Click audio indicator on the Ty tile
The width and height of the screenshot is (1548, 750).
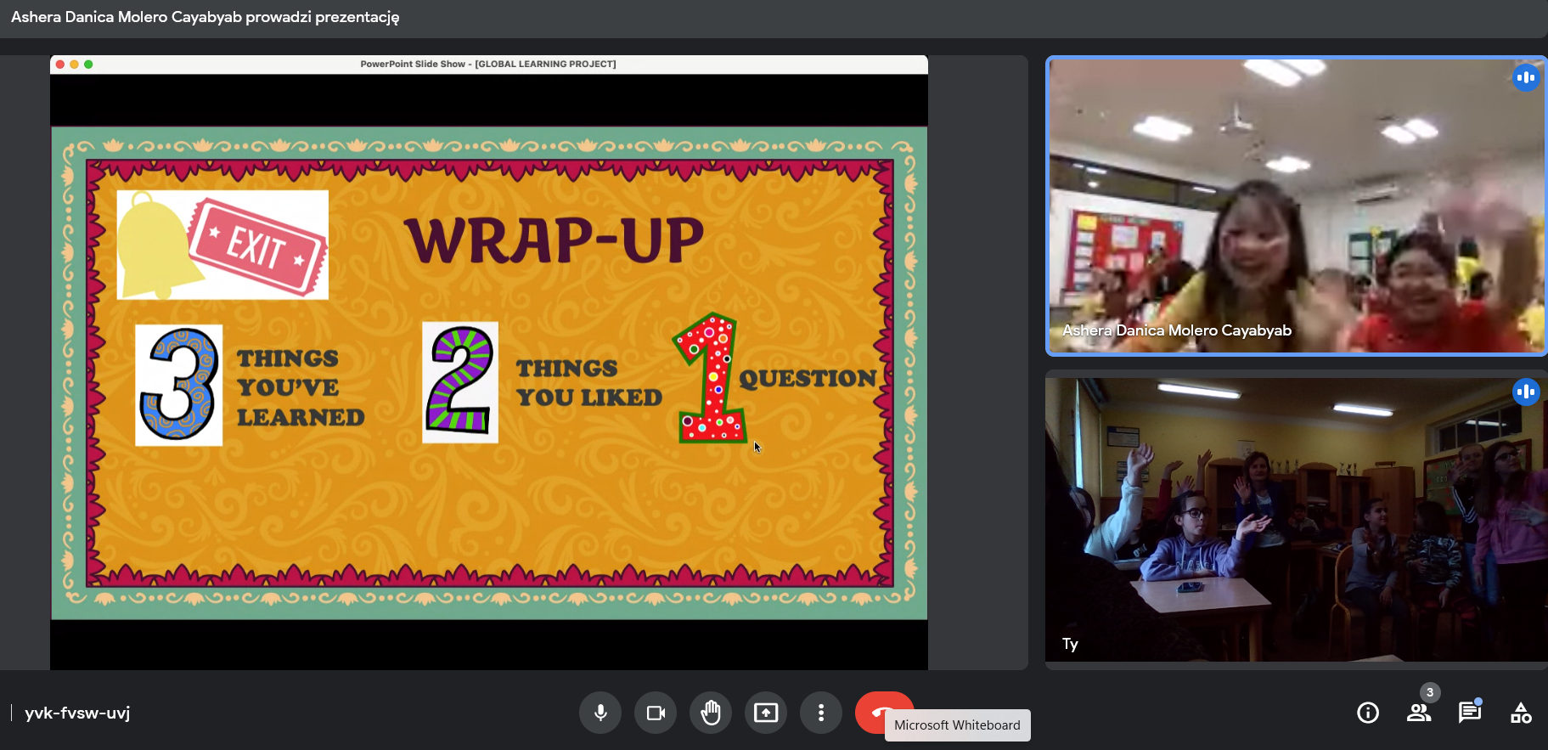(x=1526, y=392)
